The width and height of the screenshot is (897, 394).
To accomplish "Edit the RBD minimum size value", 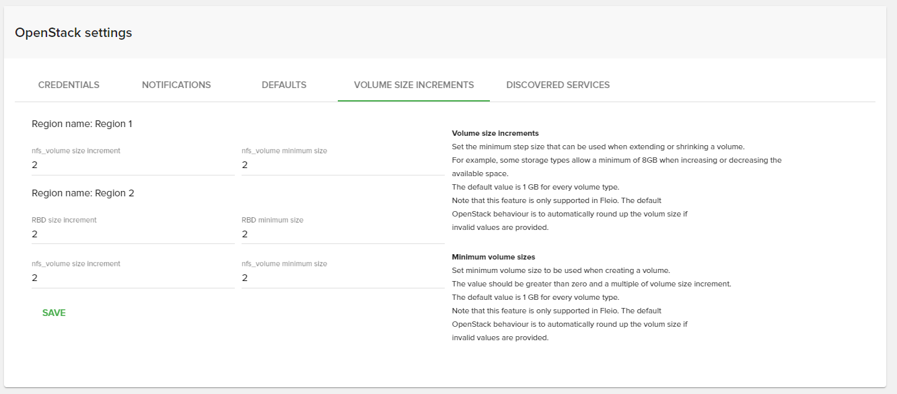I will 343,235.
